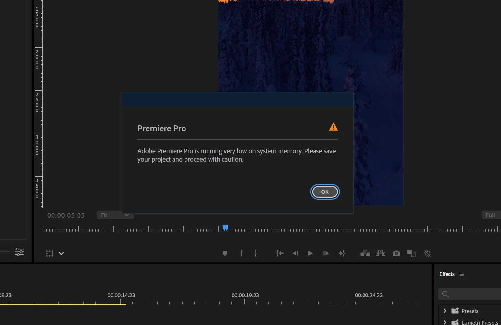The width and height of the screenshot is (501, 325).
Task: Open the Fit zoom level dropdown
Action: click(115, 215)
